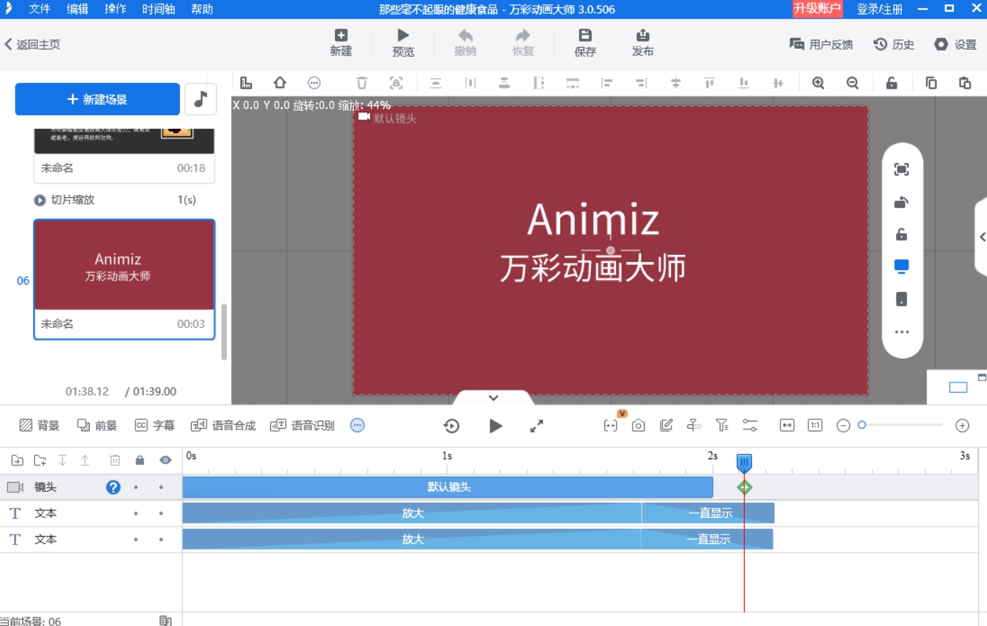Click the add folder icon above layers
Screen dimensions: 987x626
pos(40,460)
